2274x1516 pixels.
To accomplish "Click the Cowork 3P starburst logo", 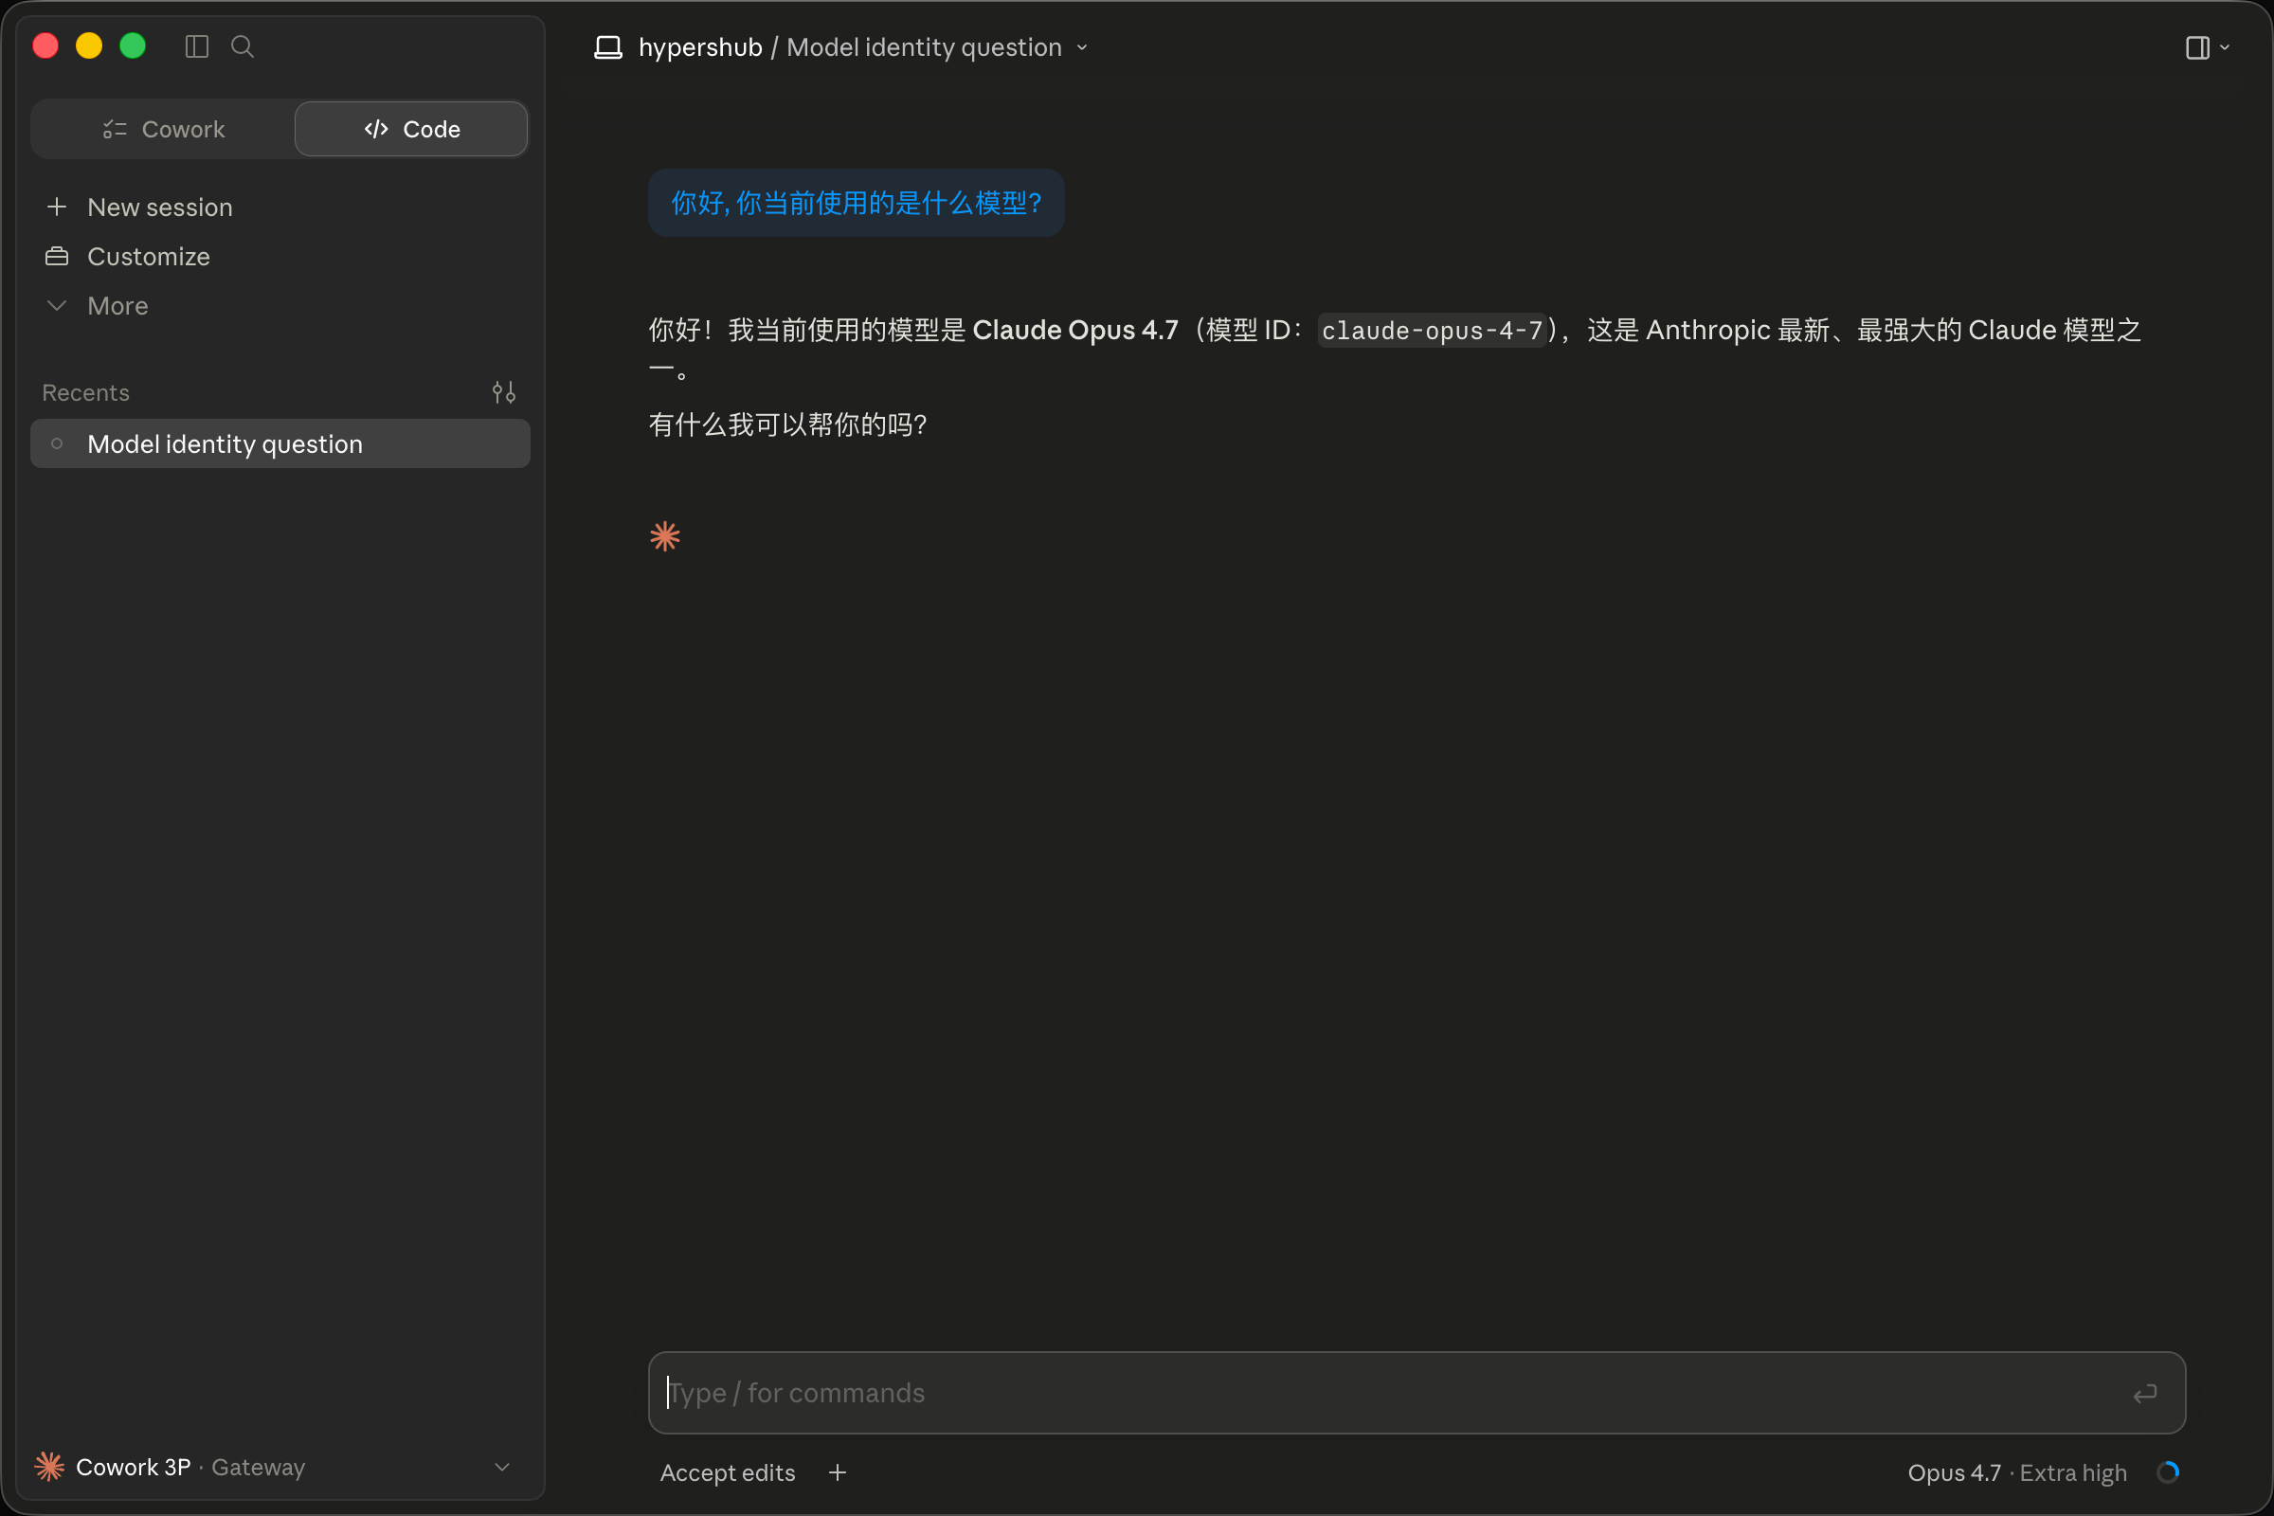I will pos(49,1467).
